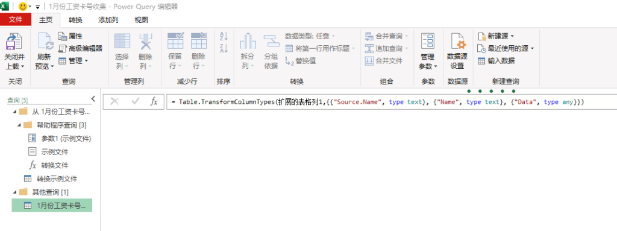This screenshot has height=231, width=617.
Task: Click the Enter Data (输入数据) icon
Action: (481, 61)
